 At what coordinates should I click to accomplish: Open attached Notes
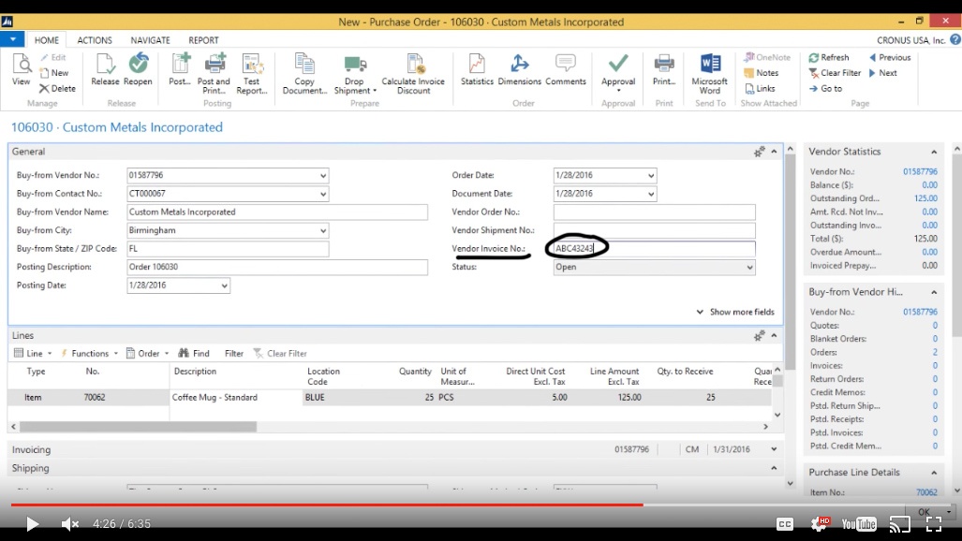(x=762, y=72)
